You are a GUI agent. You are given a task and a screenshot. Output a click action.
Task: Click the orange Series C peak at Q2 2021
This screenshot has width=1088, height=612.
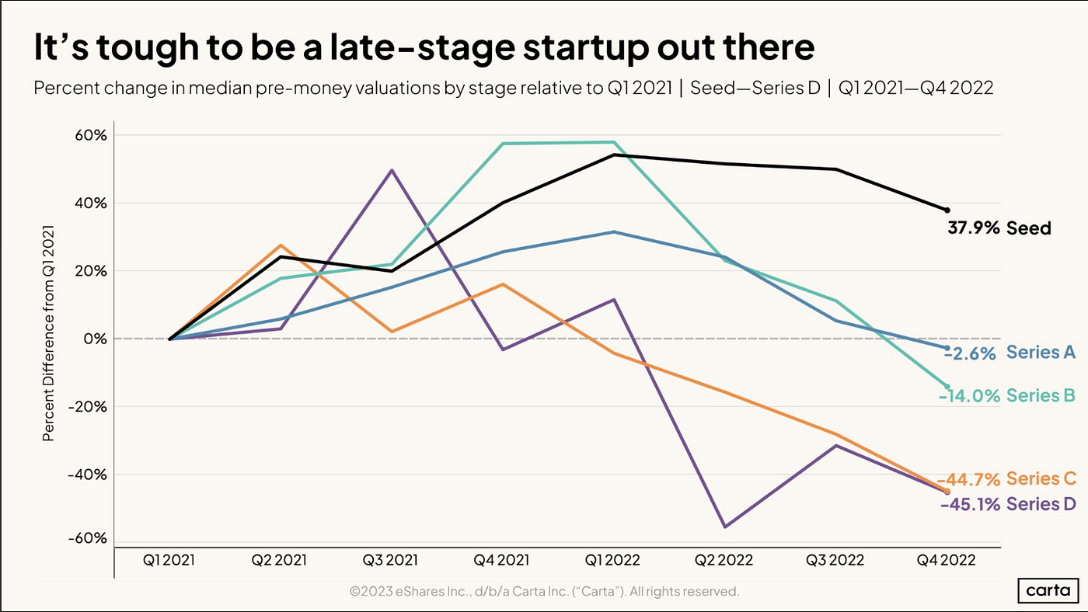pyautogui.click(x=281, y=245)
